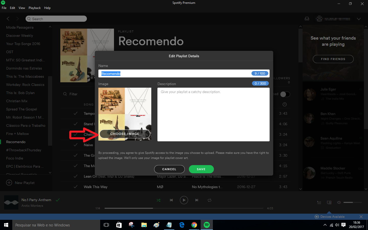
Task: Adjust the volume slider
Action: [x=353, y=202]
